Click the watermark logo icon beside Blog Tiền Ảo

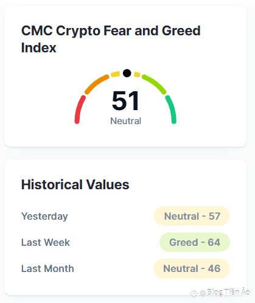click(x=194, y=293)
